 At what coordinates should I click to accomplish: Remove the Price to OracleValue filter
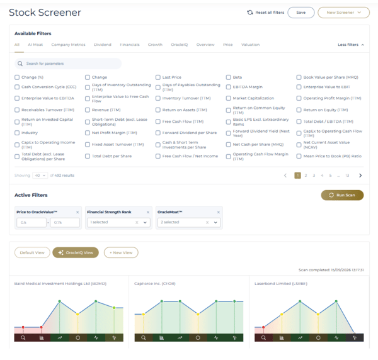77,212
